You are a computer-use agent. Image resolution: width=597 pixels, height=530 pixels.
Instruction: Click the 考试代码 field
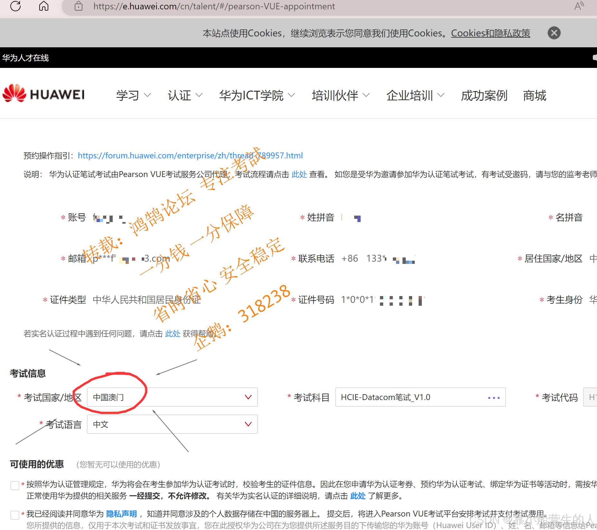[590, 397]
